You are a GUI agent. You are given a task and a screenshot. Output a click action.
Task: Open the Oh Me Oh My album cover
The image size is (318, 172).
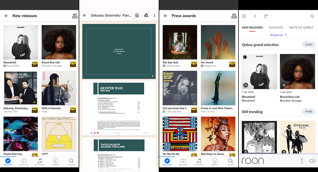pyautogui.click(x=180, y=134)
